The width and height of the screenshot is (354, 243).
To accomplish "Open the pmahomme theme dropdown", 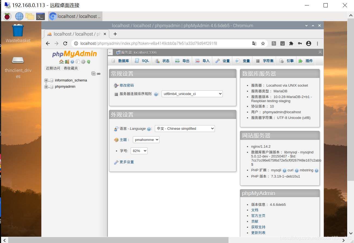I will 146,140.
